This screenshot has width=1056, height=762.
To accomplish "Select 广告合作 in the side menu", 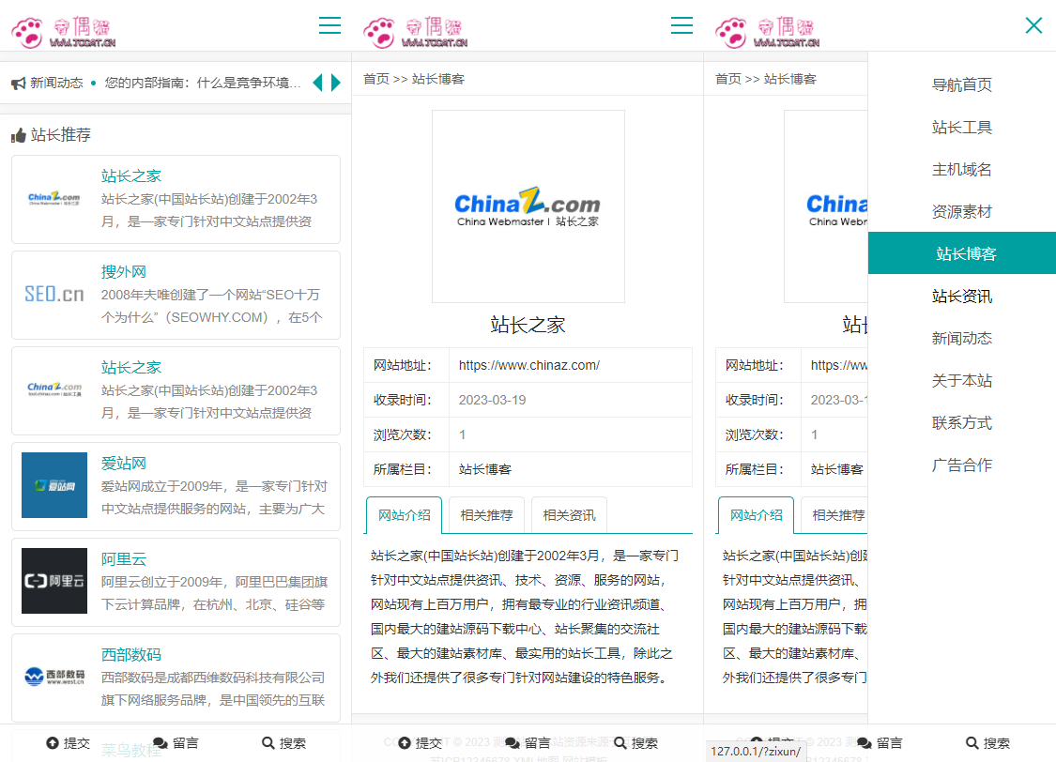I will coord(962,465).
